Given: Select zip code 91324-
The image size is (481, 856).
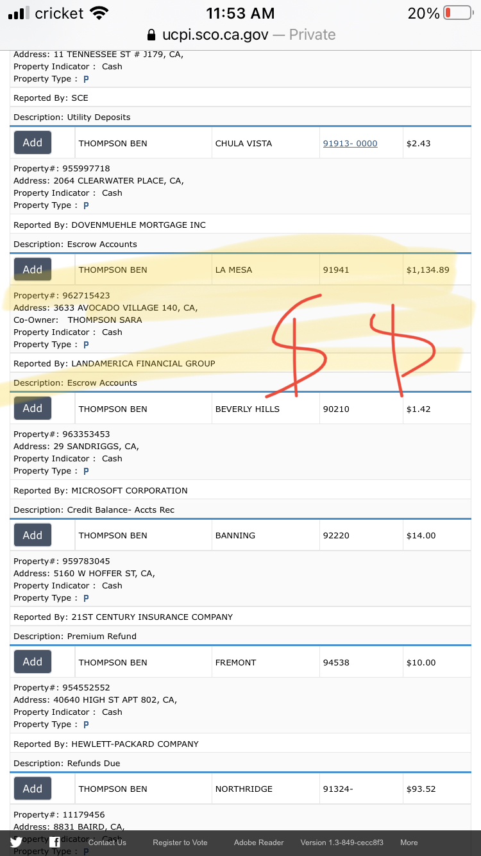Looking at the screenshot, I should [x=338, y=789].
